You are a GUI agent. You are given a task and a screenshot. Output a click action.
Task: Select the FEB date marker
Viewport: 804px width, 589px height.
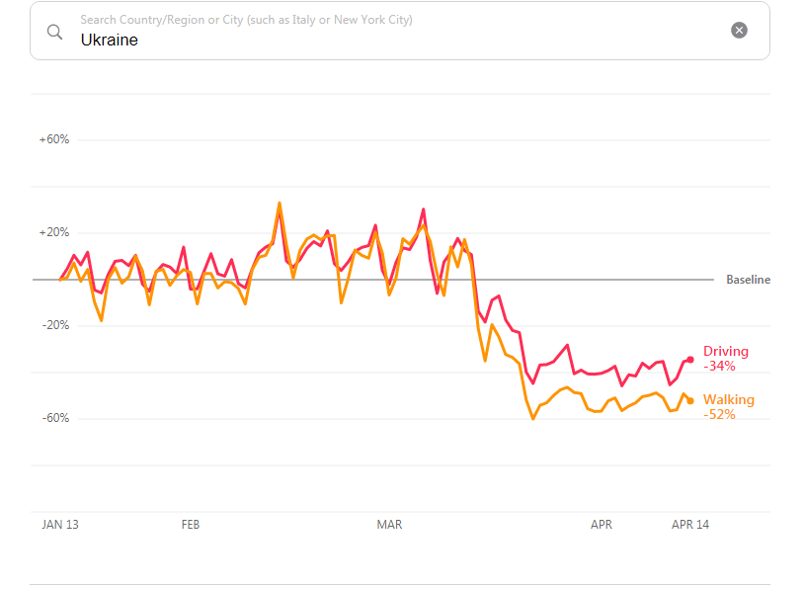pos(191,525)
